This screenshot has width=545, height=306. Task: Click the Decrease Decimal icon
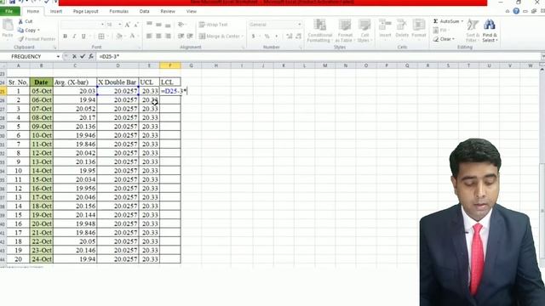298,36
